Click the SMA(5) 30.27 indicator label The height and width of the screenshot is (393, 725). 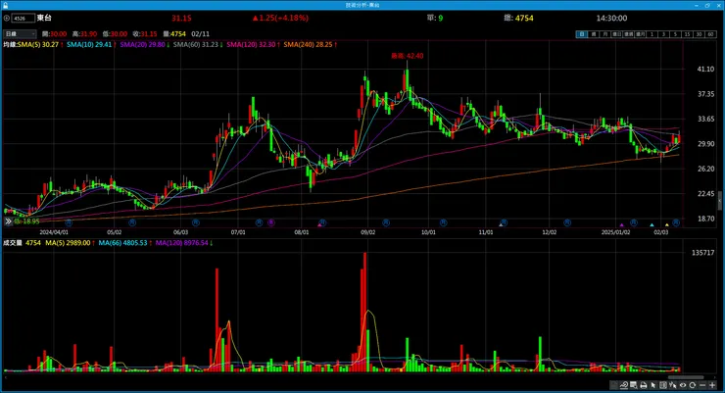pyautogui.click(x=38, y=44)
